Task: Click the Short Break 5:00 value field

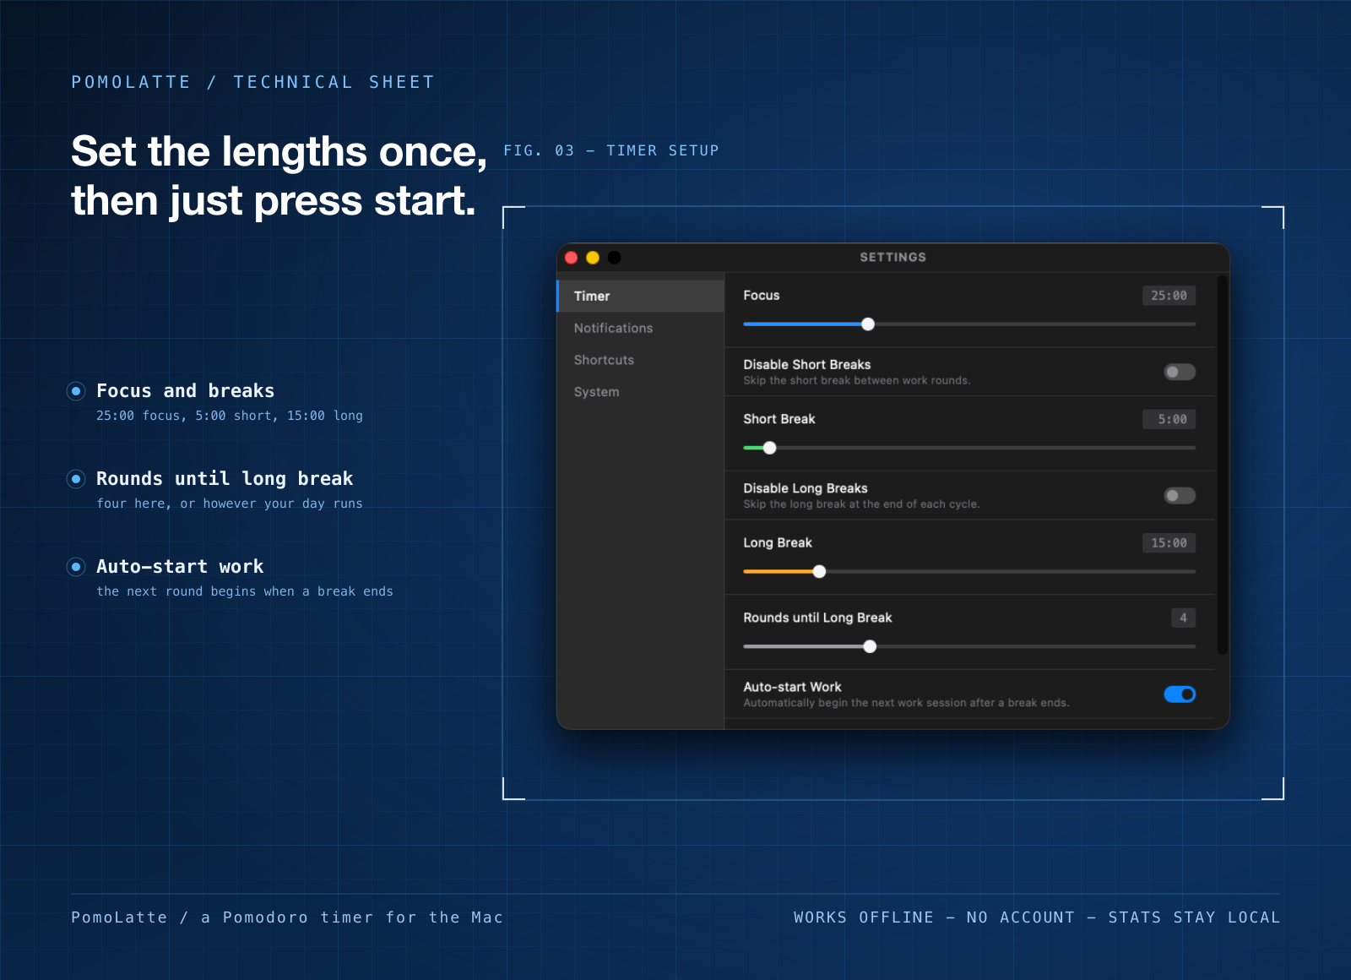Action: click(1169, 419)
